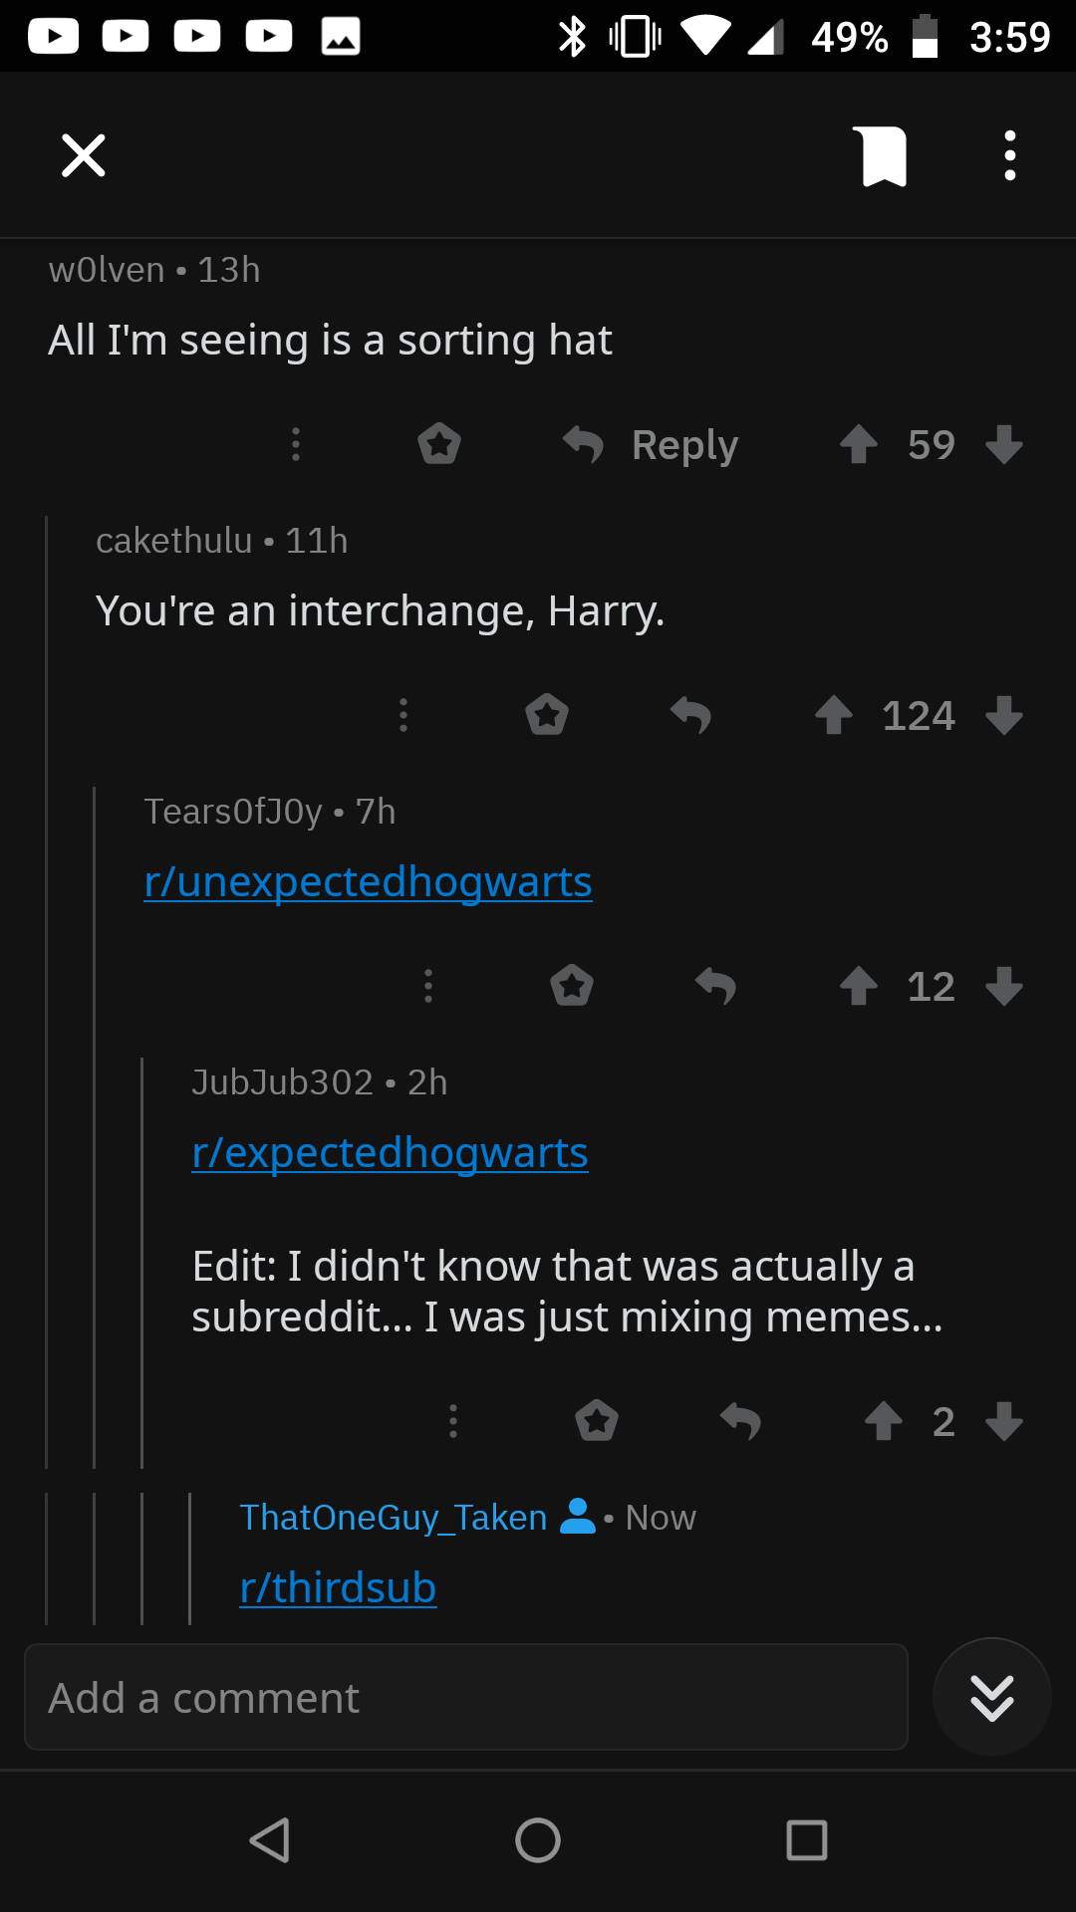Give an award to TearsOfJ0y's comment

pyautogui.click(x=571, y=986)
